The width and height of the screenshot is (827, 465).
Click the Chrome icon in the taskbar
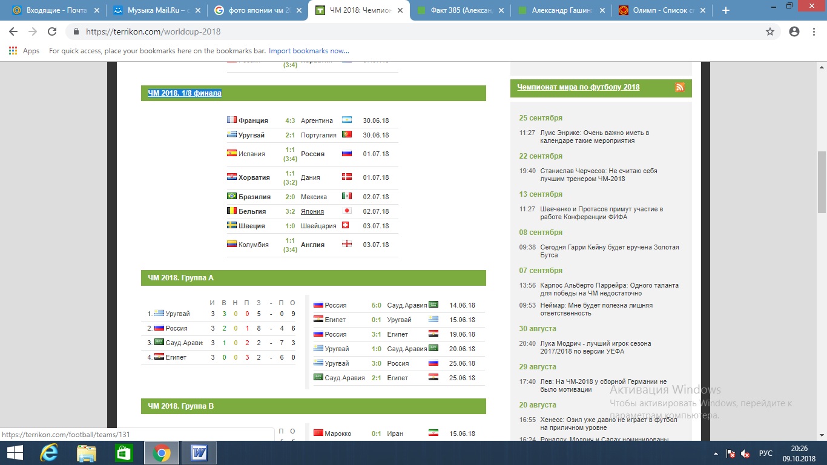[162, 453]
